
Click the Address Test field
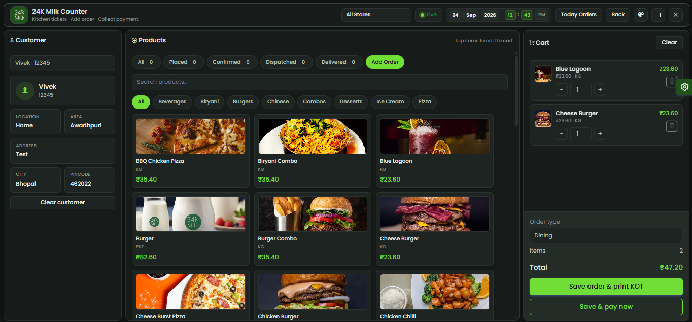62,151
